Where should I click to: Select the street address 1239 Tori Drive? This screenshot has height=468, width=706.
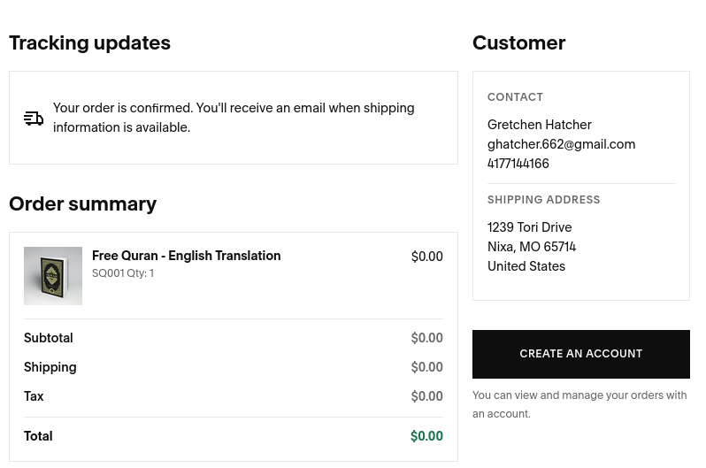tap(529, 227)
